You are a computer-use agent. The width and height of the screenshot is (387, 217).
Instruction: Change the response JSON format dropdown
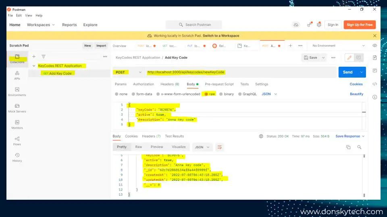(x=202, y=147)
